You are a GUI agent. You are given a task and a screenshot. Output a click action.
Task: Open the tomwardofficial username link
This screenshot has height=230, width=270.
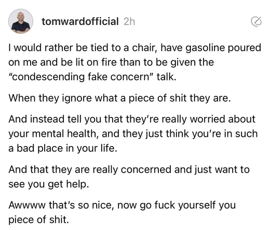[x=80, y=21]
